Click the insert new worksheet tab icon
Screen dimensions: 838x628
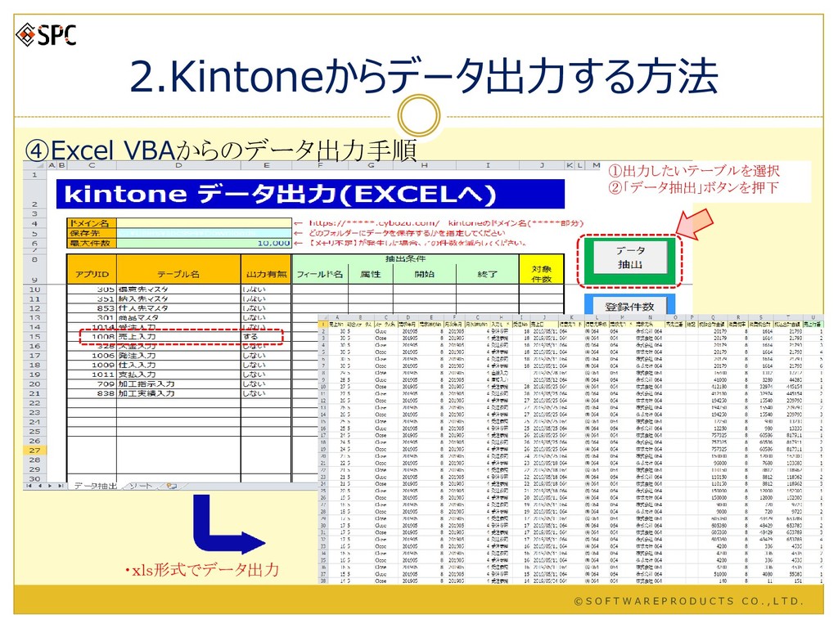coord(171,486)
